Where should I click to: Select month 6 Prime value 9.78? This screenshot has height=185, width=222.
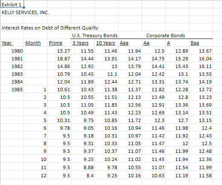point(59,128)
